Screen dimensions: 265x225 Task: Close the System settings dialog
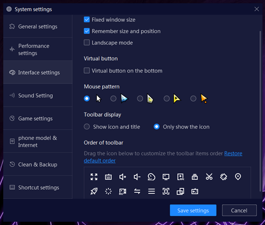click(x=257, y=9)
